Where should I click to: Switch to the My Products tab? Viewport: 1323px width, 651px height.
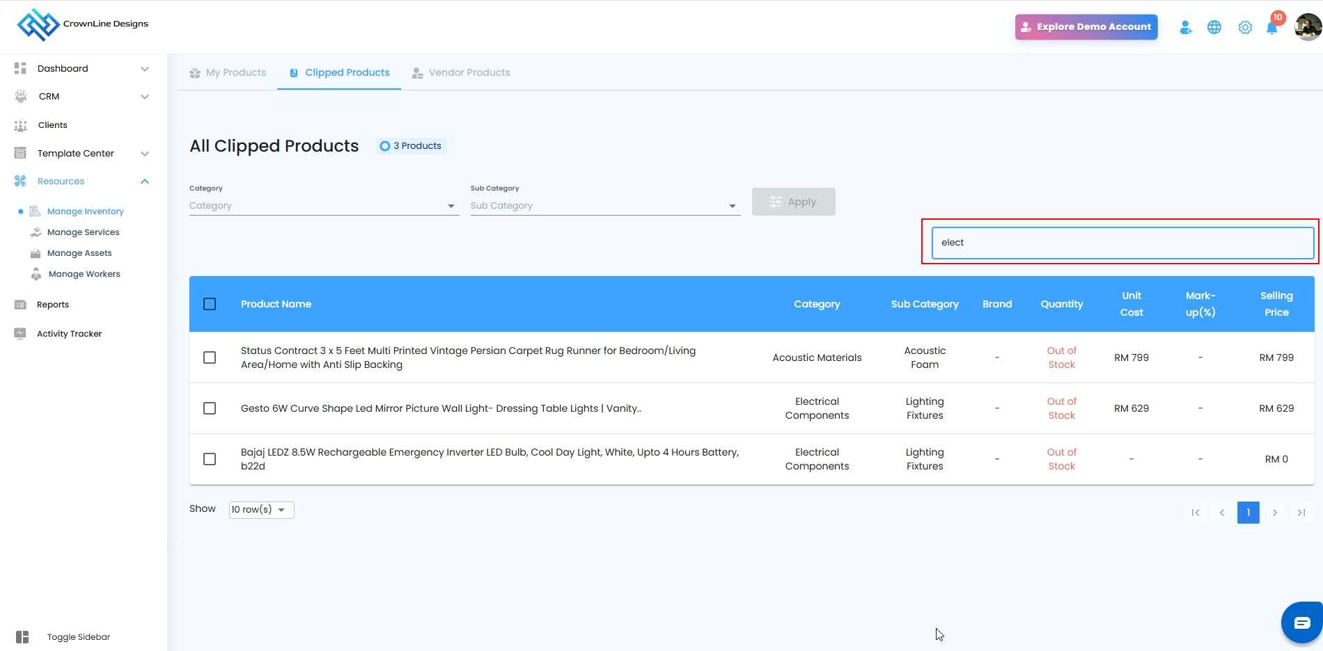tap(228, 72)
